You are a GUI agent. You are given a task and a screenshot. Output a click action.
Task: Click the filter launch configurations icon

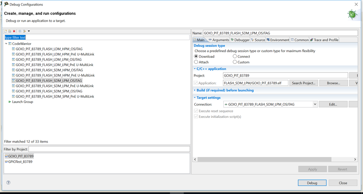point(24,31)
